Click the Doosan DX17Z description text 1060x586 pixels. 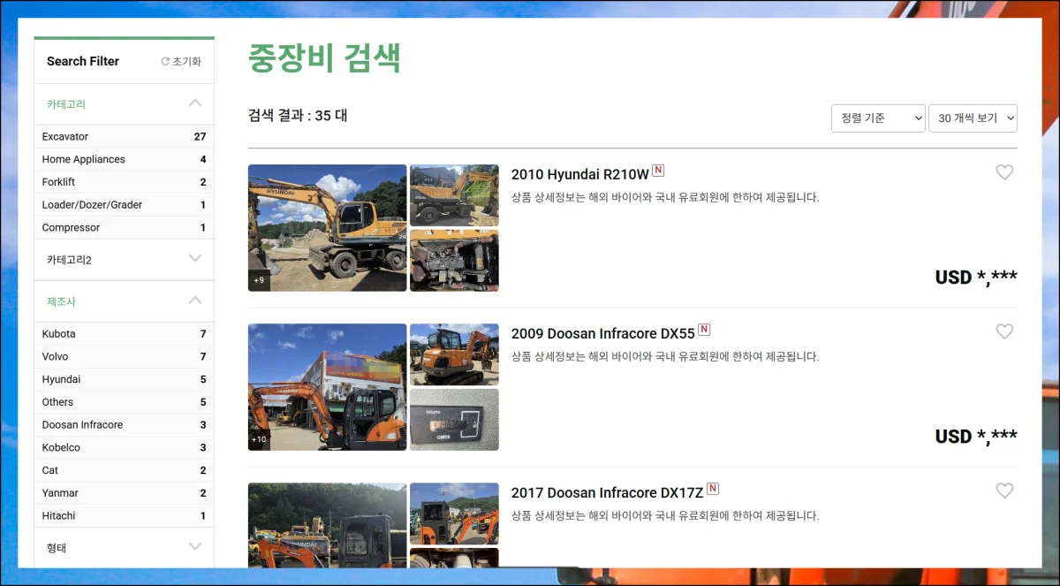coord(665,515)
